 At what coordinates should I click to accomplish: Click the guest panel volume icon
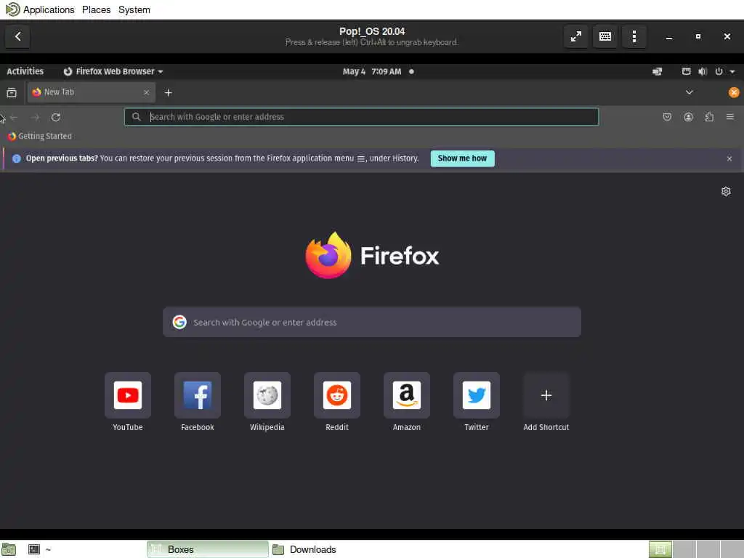[x=703, y=71]
